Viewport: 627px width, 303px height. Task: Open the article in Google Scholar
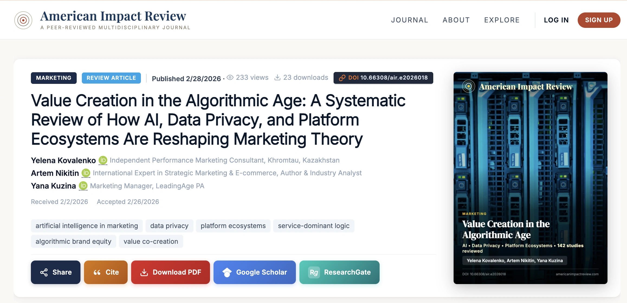(x=254, y=272)
